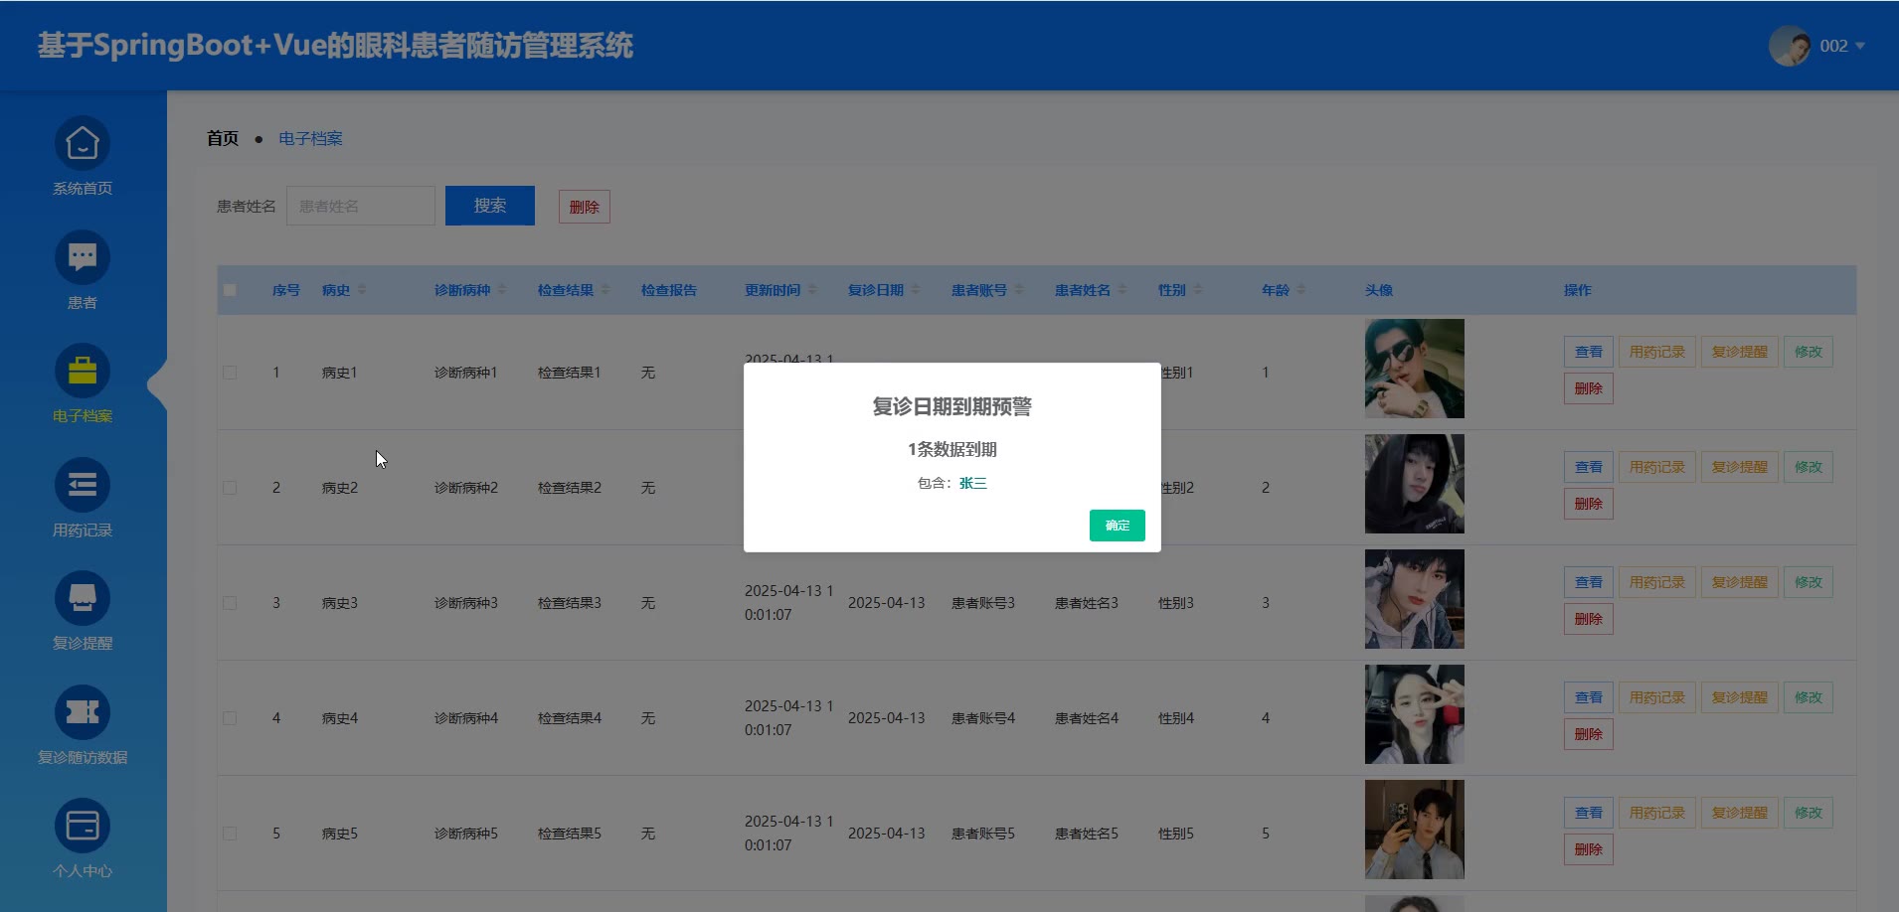The width and height of the screenshot is (1899, 912).
Task: Sort by 病史 column arrows
Action: [x=362, y=290]
